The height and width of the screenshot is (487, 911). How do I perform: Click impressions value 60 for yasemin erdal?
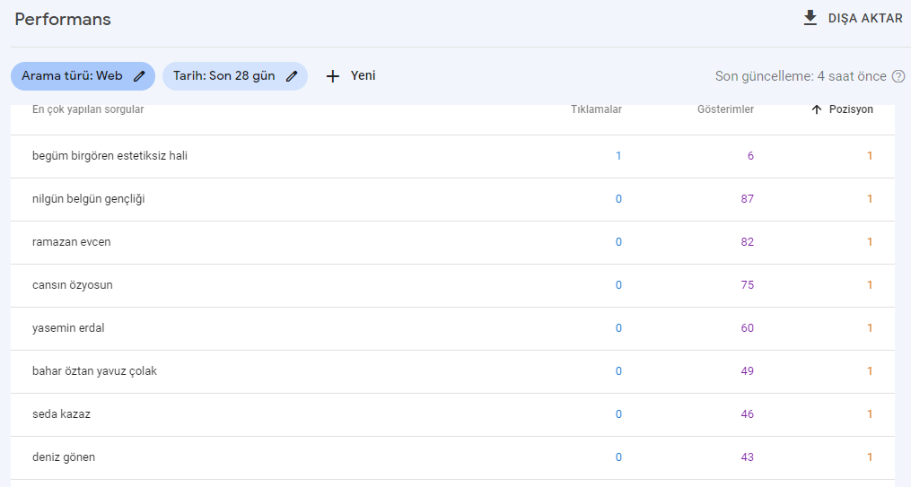pyautogui.click(x=747, y=328)
